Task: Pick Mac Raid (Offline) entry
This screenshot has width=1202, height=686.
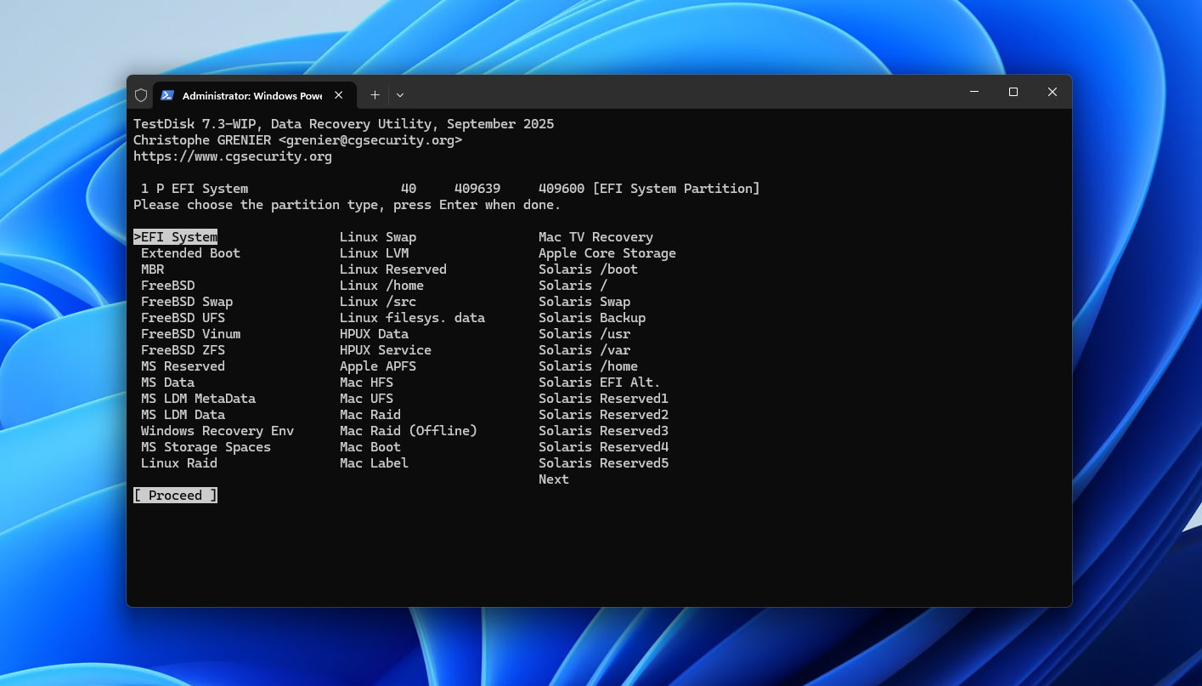Action: point(409,431)
